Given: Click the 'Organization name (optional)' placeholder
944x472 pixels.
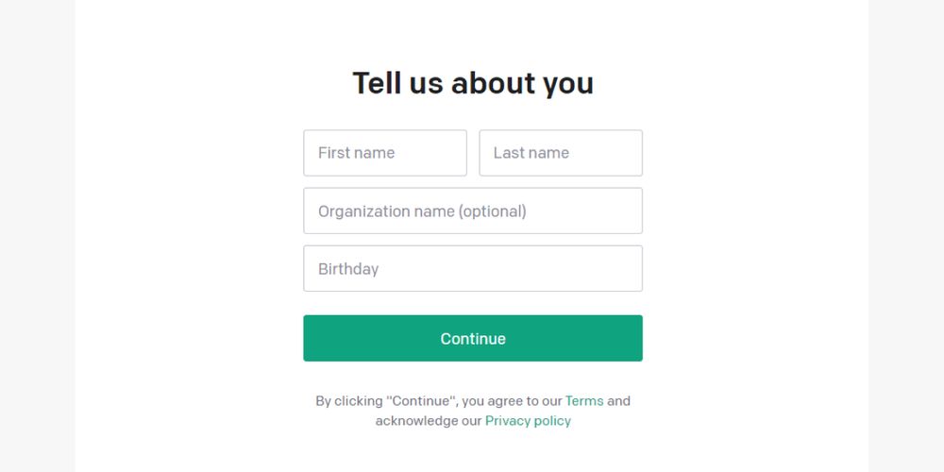Looking at the screenshot, I should (x=422, y=211).
